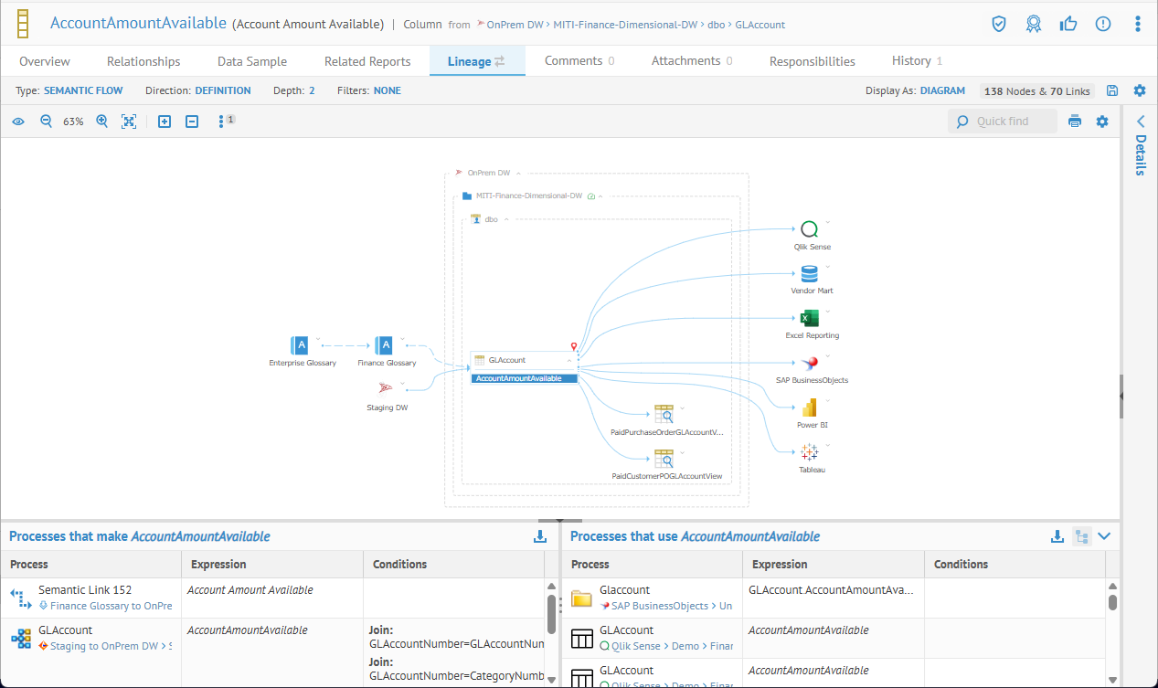
Task: Toggle tree view in 'Processes that use' panel
Action: (x=1081, y=536)
